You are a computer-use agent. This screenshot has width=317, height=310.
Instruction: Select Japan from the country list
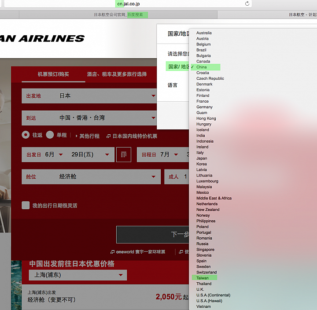202,158
